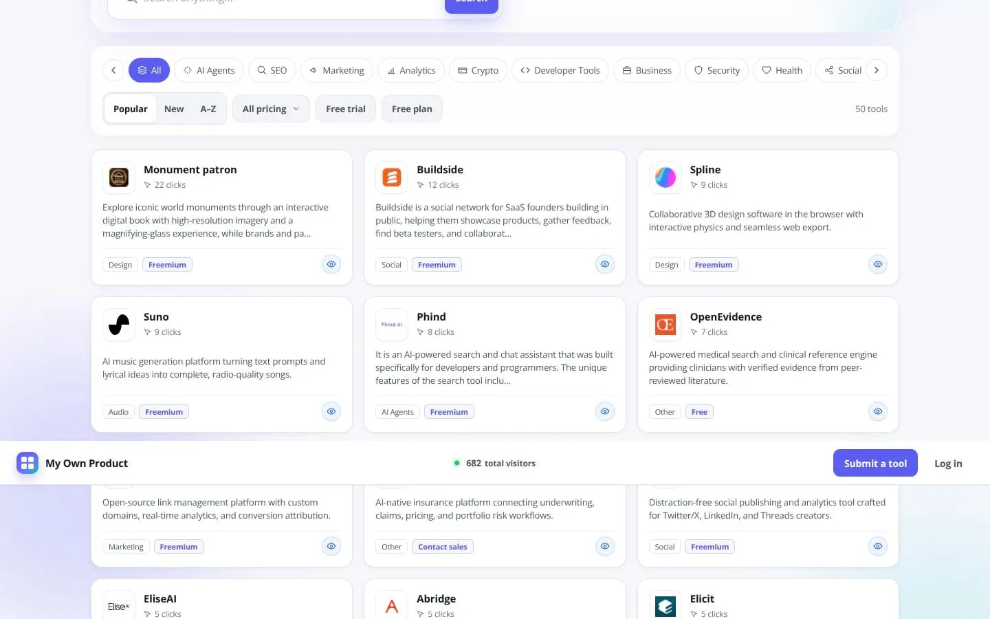
Task: Toggle the Free plan filter
Action: point(412,109)
